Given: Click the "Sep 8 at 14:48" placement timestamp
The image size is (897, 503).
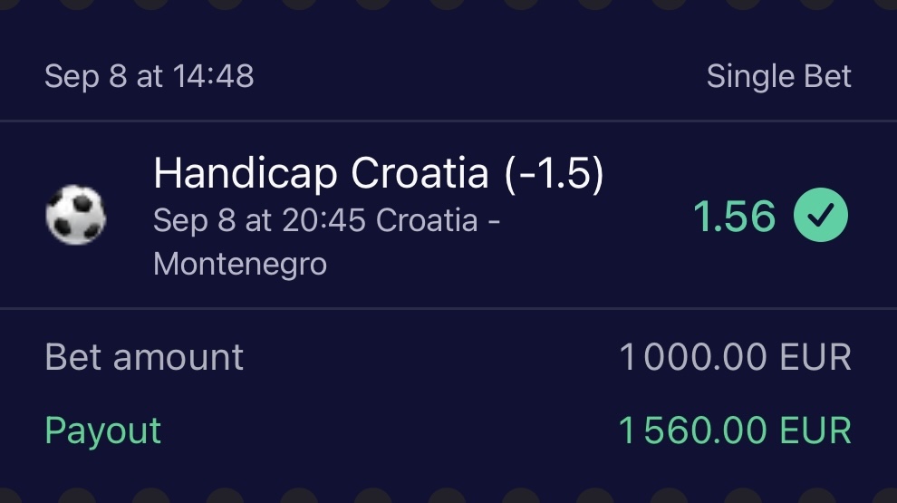Looking at the screenshot, I should point(149,76).
